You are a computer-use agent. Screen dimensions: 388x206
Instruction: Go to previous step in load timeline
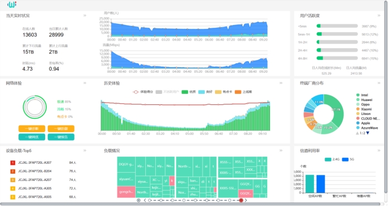[145, 200]
